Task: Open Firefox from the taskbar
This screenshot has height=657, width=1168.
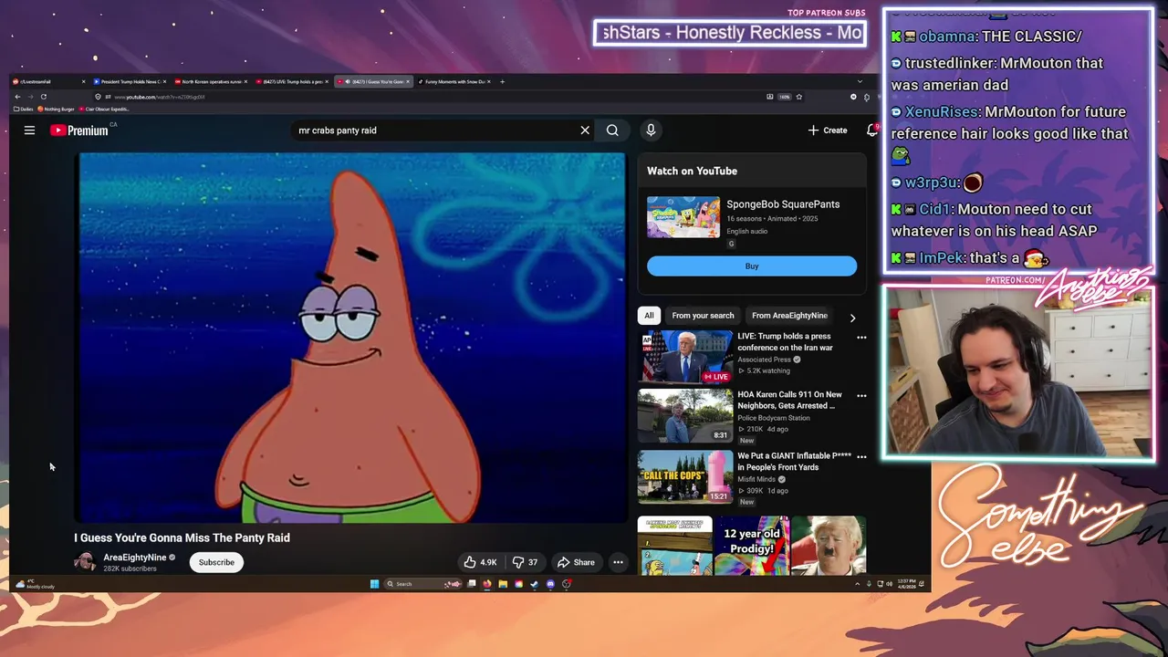Action: (x=487, y=584)
